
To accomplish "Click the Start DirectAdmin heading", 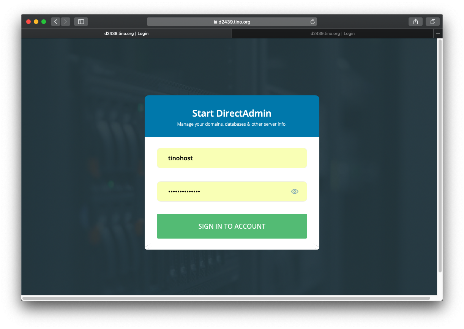I will tap(232, 113).
